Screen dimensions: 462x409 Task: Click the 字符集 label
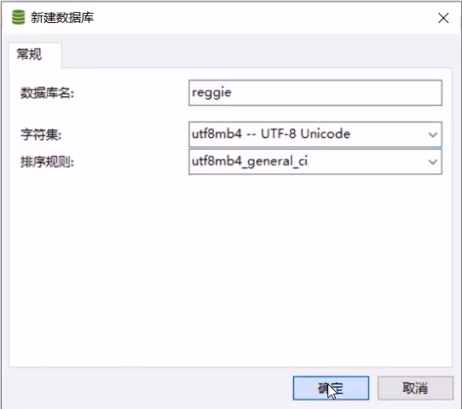tap(41, 135)
